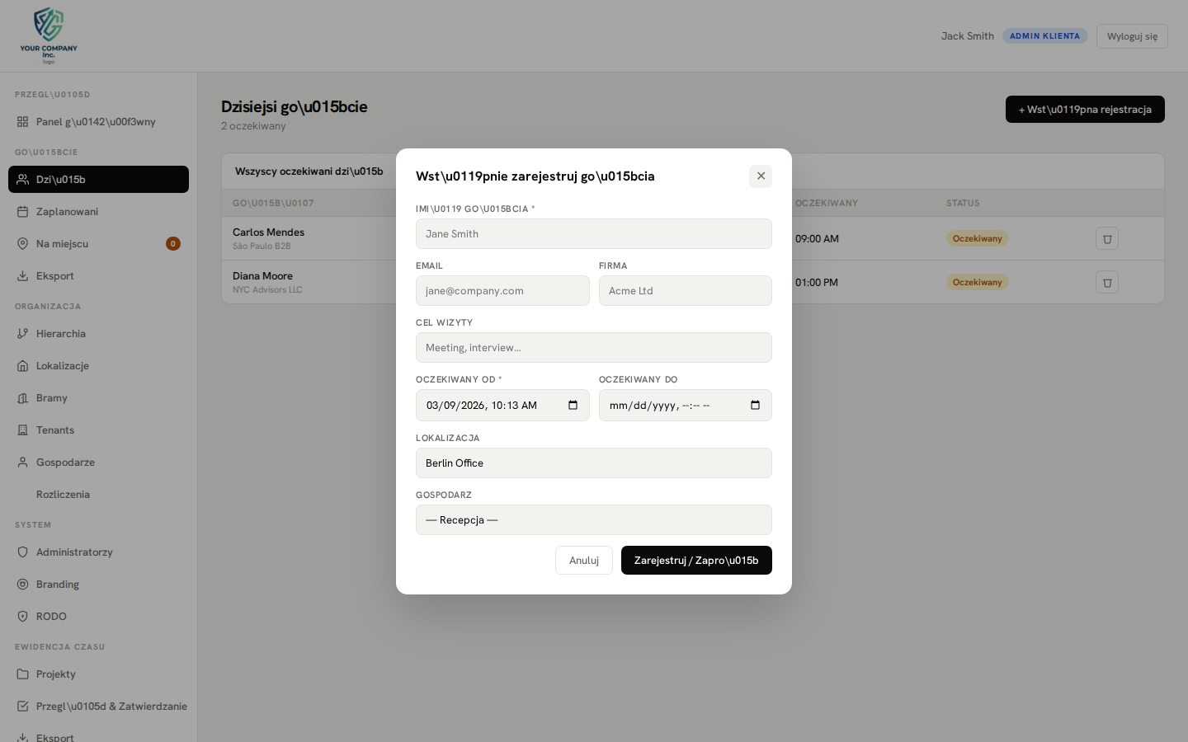Delete Carlos Mendes using trash icon

pos(1106,238)
